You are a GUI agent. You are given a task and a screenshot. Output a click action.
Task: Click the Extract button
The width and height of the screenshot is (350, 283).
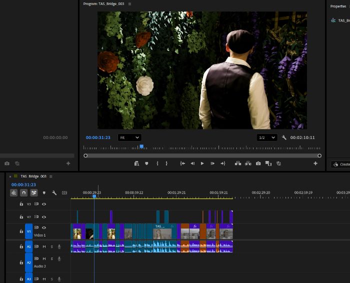pyautogui.click(x=248, y=163)
